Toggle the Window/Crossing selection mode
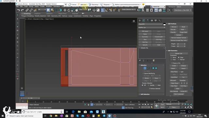The height and width of the screenshot is (118, 209). coord(60,10)
